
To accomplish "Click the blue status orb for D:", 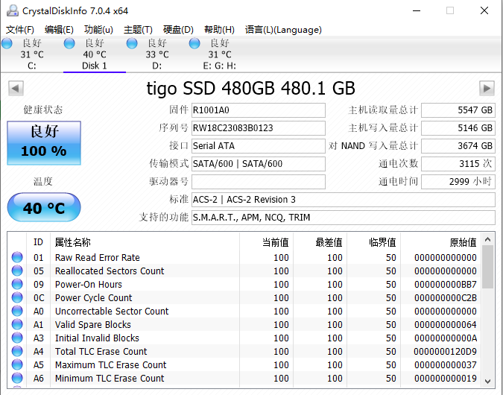I will pos(132,43).
